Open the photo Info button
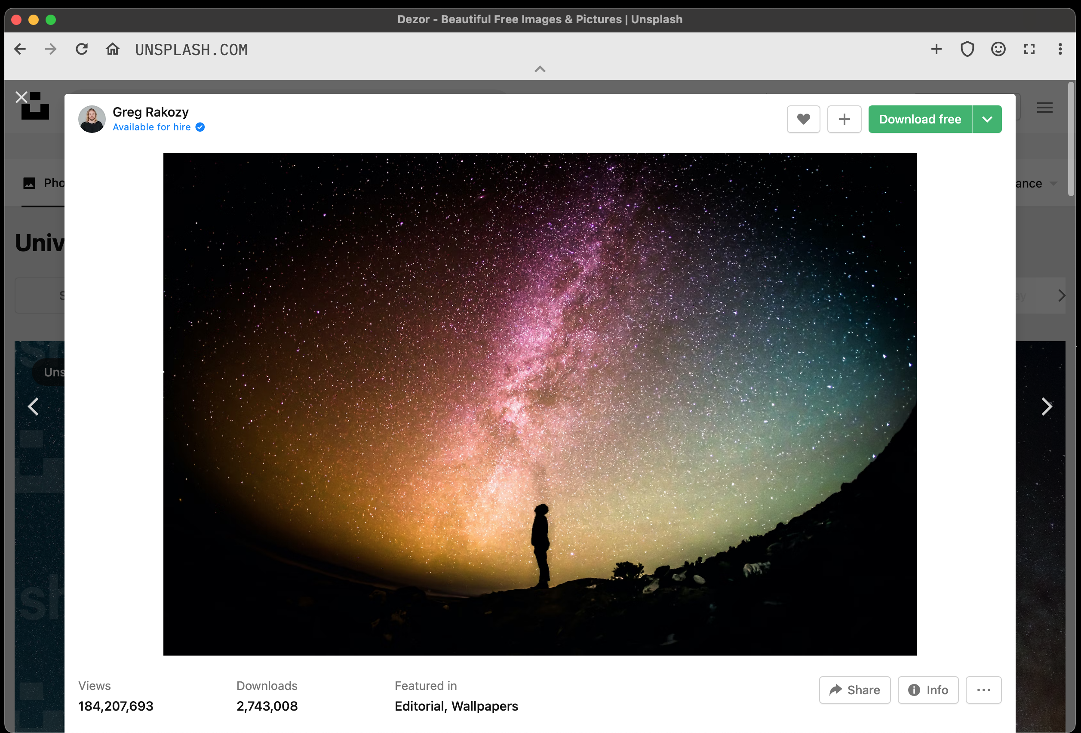The height and width of the screenshot is (733, 1081). 927,690
